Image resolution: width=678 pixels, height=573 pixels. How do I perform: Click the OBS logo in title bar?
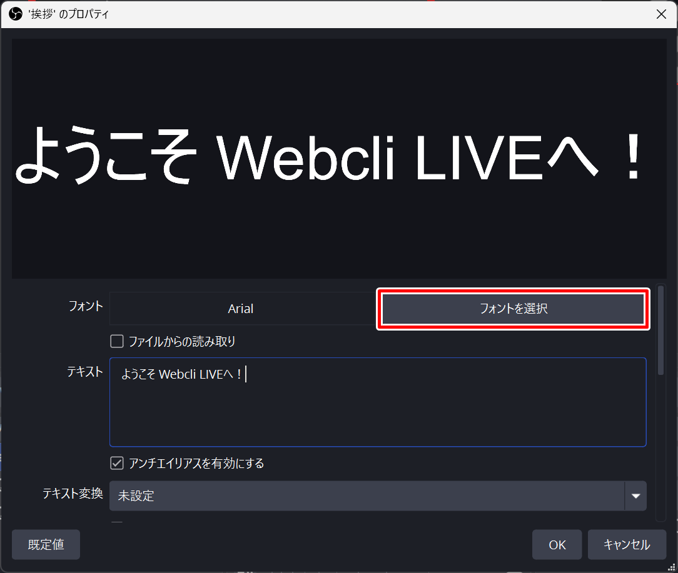coord(16,14)
